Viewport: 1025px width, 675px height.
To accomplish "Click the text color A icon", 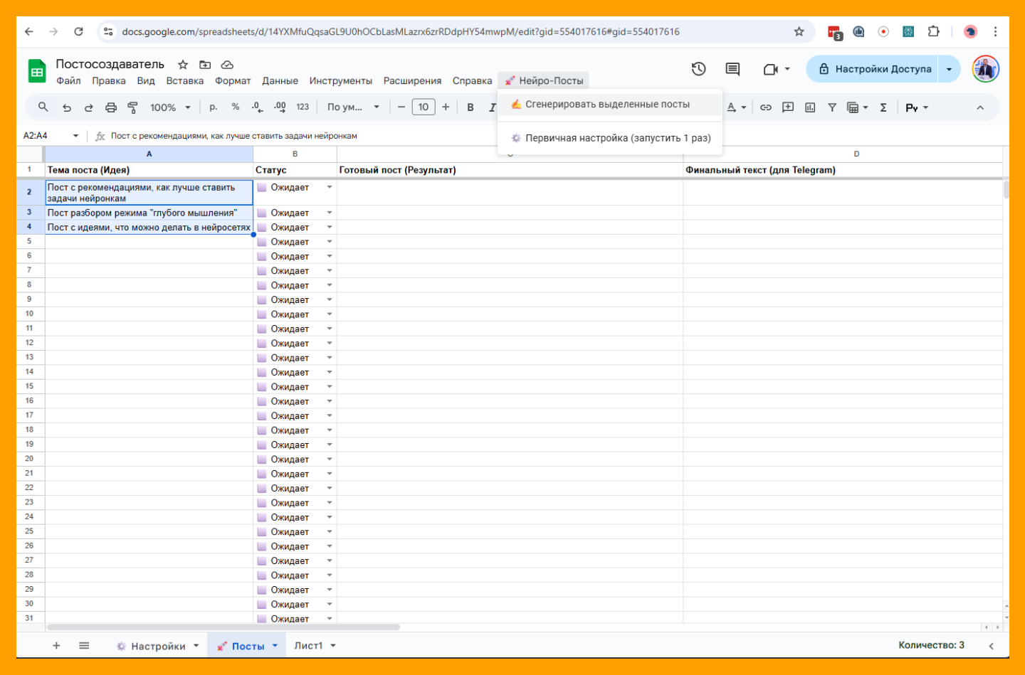I will click(x=731, y=107).
